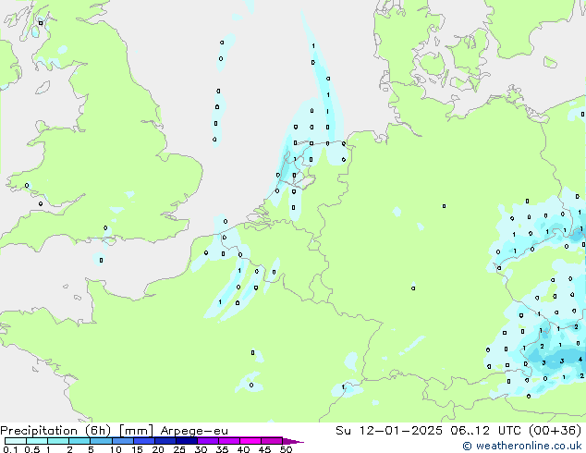Click the 2–5 mm legend color swatch
Screen dimensions: 586x453
79,441
